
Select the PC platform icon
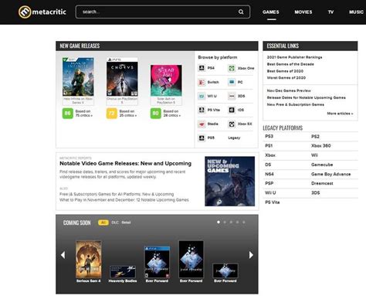(232, 82)
